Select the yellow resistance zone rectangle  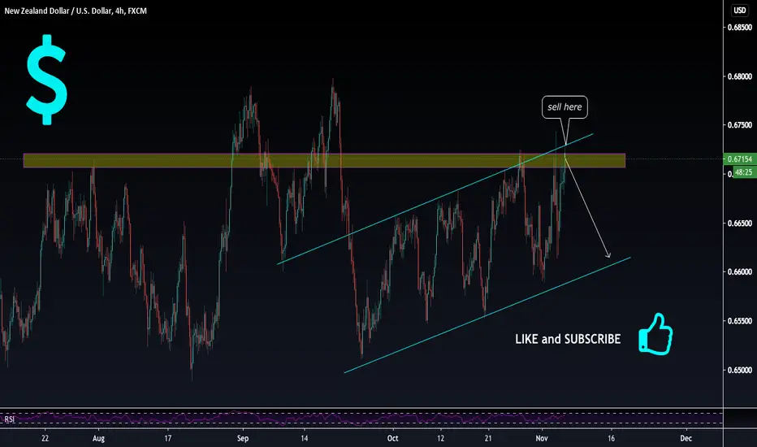pos(324,161)
